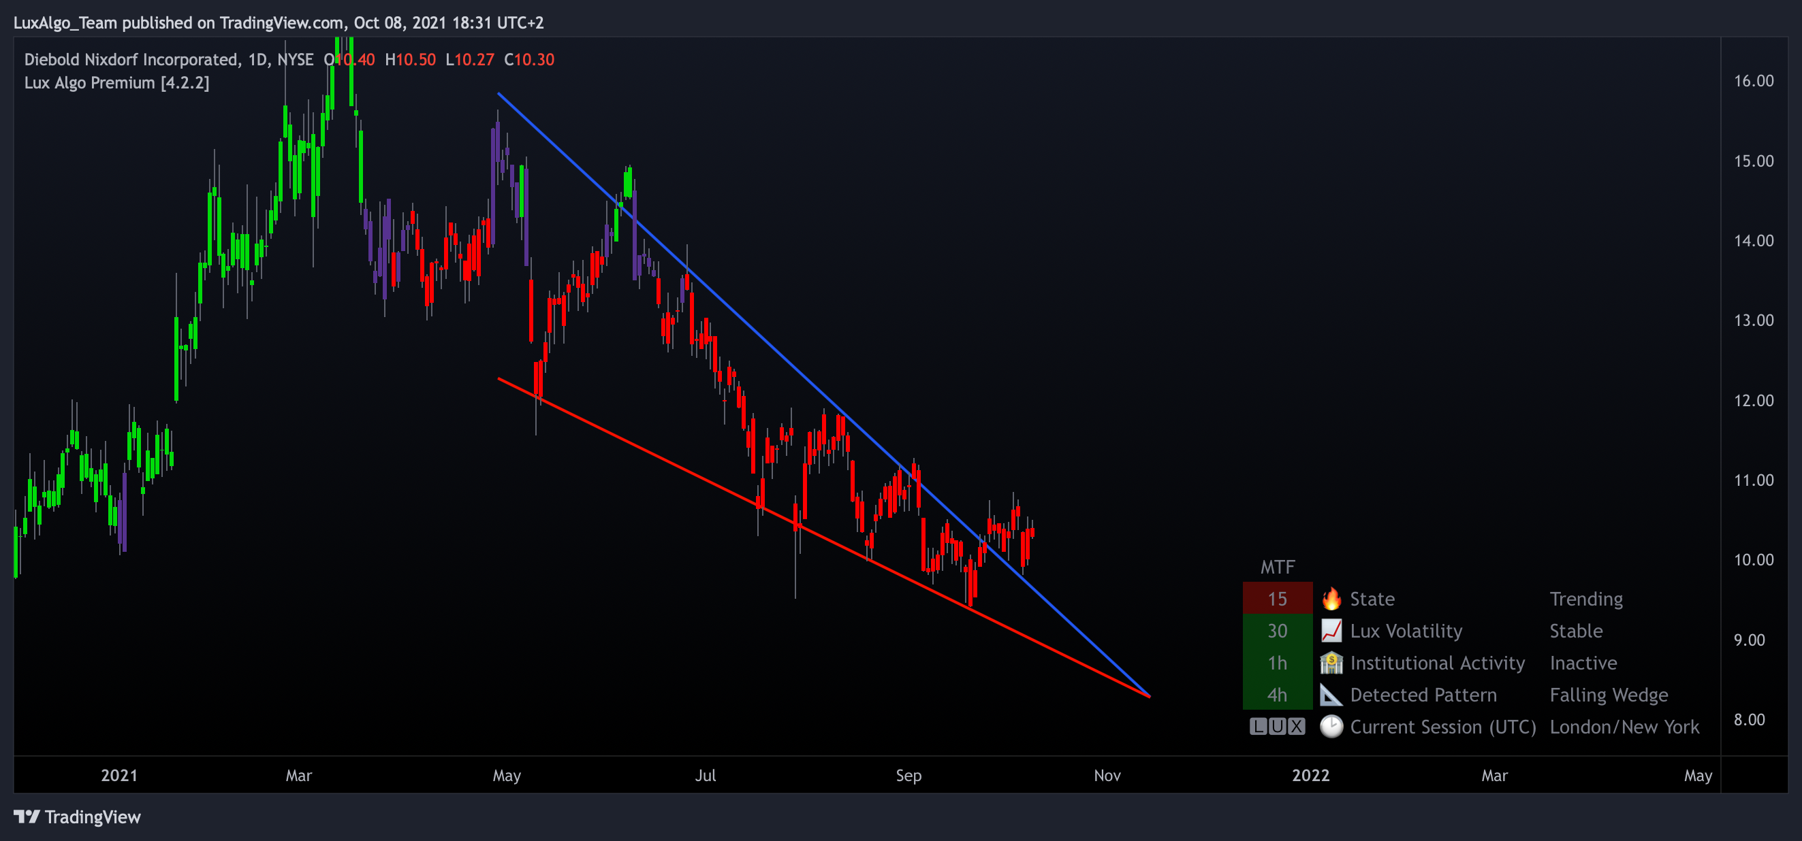
Task: Select the 15 timeframe cell in MTF
Action: [x=1278, y=599]
